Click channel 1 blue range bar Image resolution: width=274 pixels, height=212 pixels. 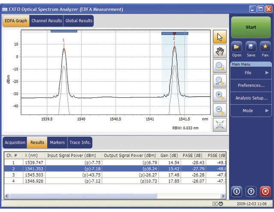[64, 31]
